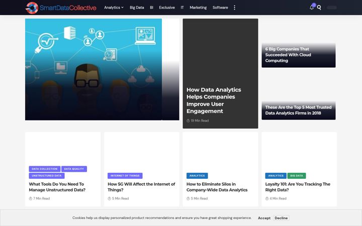Screen dimensions: 362x226
Task: Open the Software menu item
Action: [220, 8]
